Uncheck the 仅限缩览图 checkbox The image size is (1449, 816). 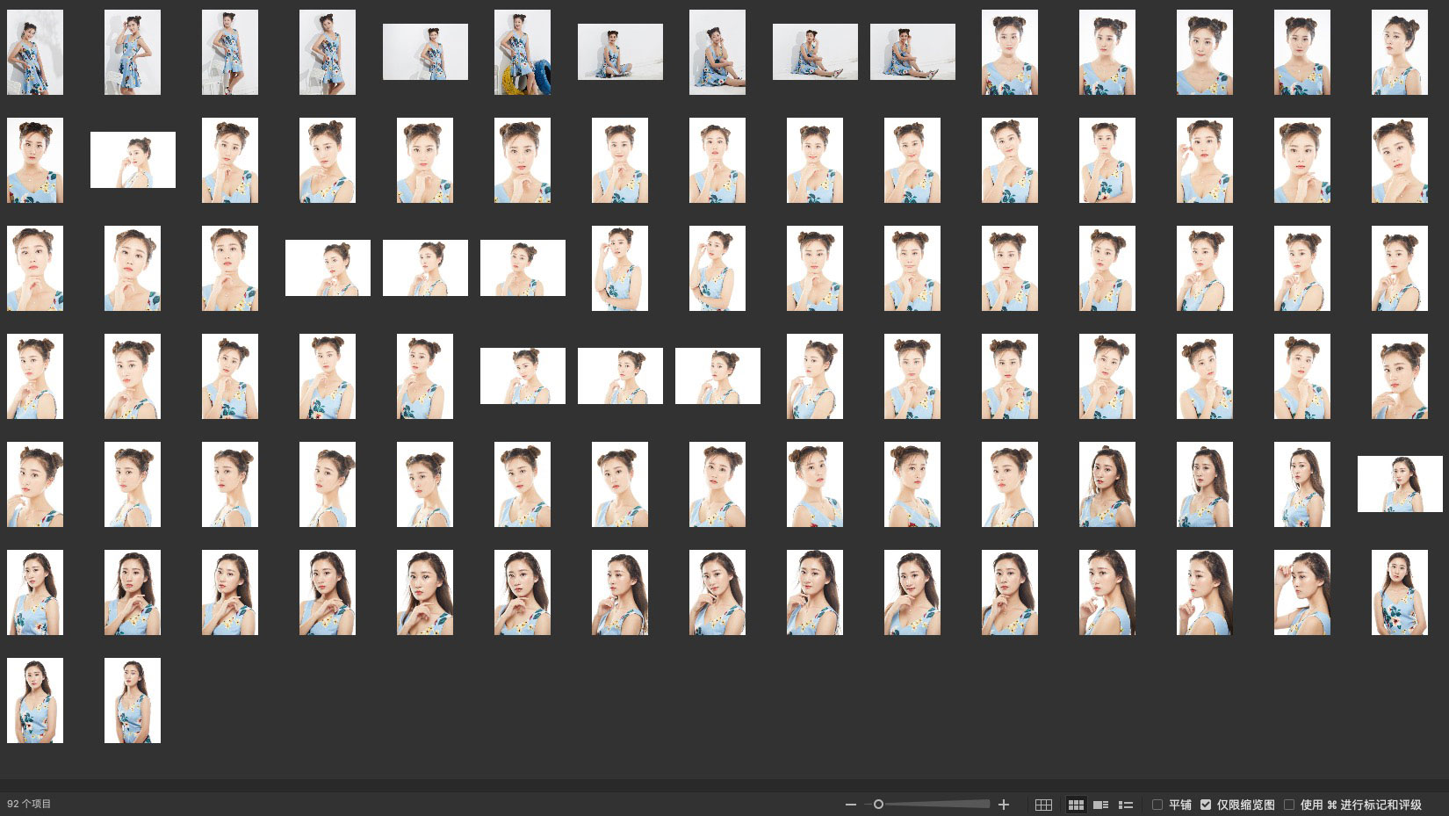1206,805
